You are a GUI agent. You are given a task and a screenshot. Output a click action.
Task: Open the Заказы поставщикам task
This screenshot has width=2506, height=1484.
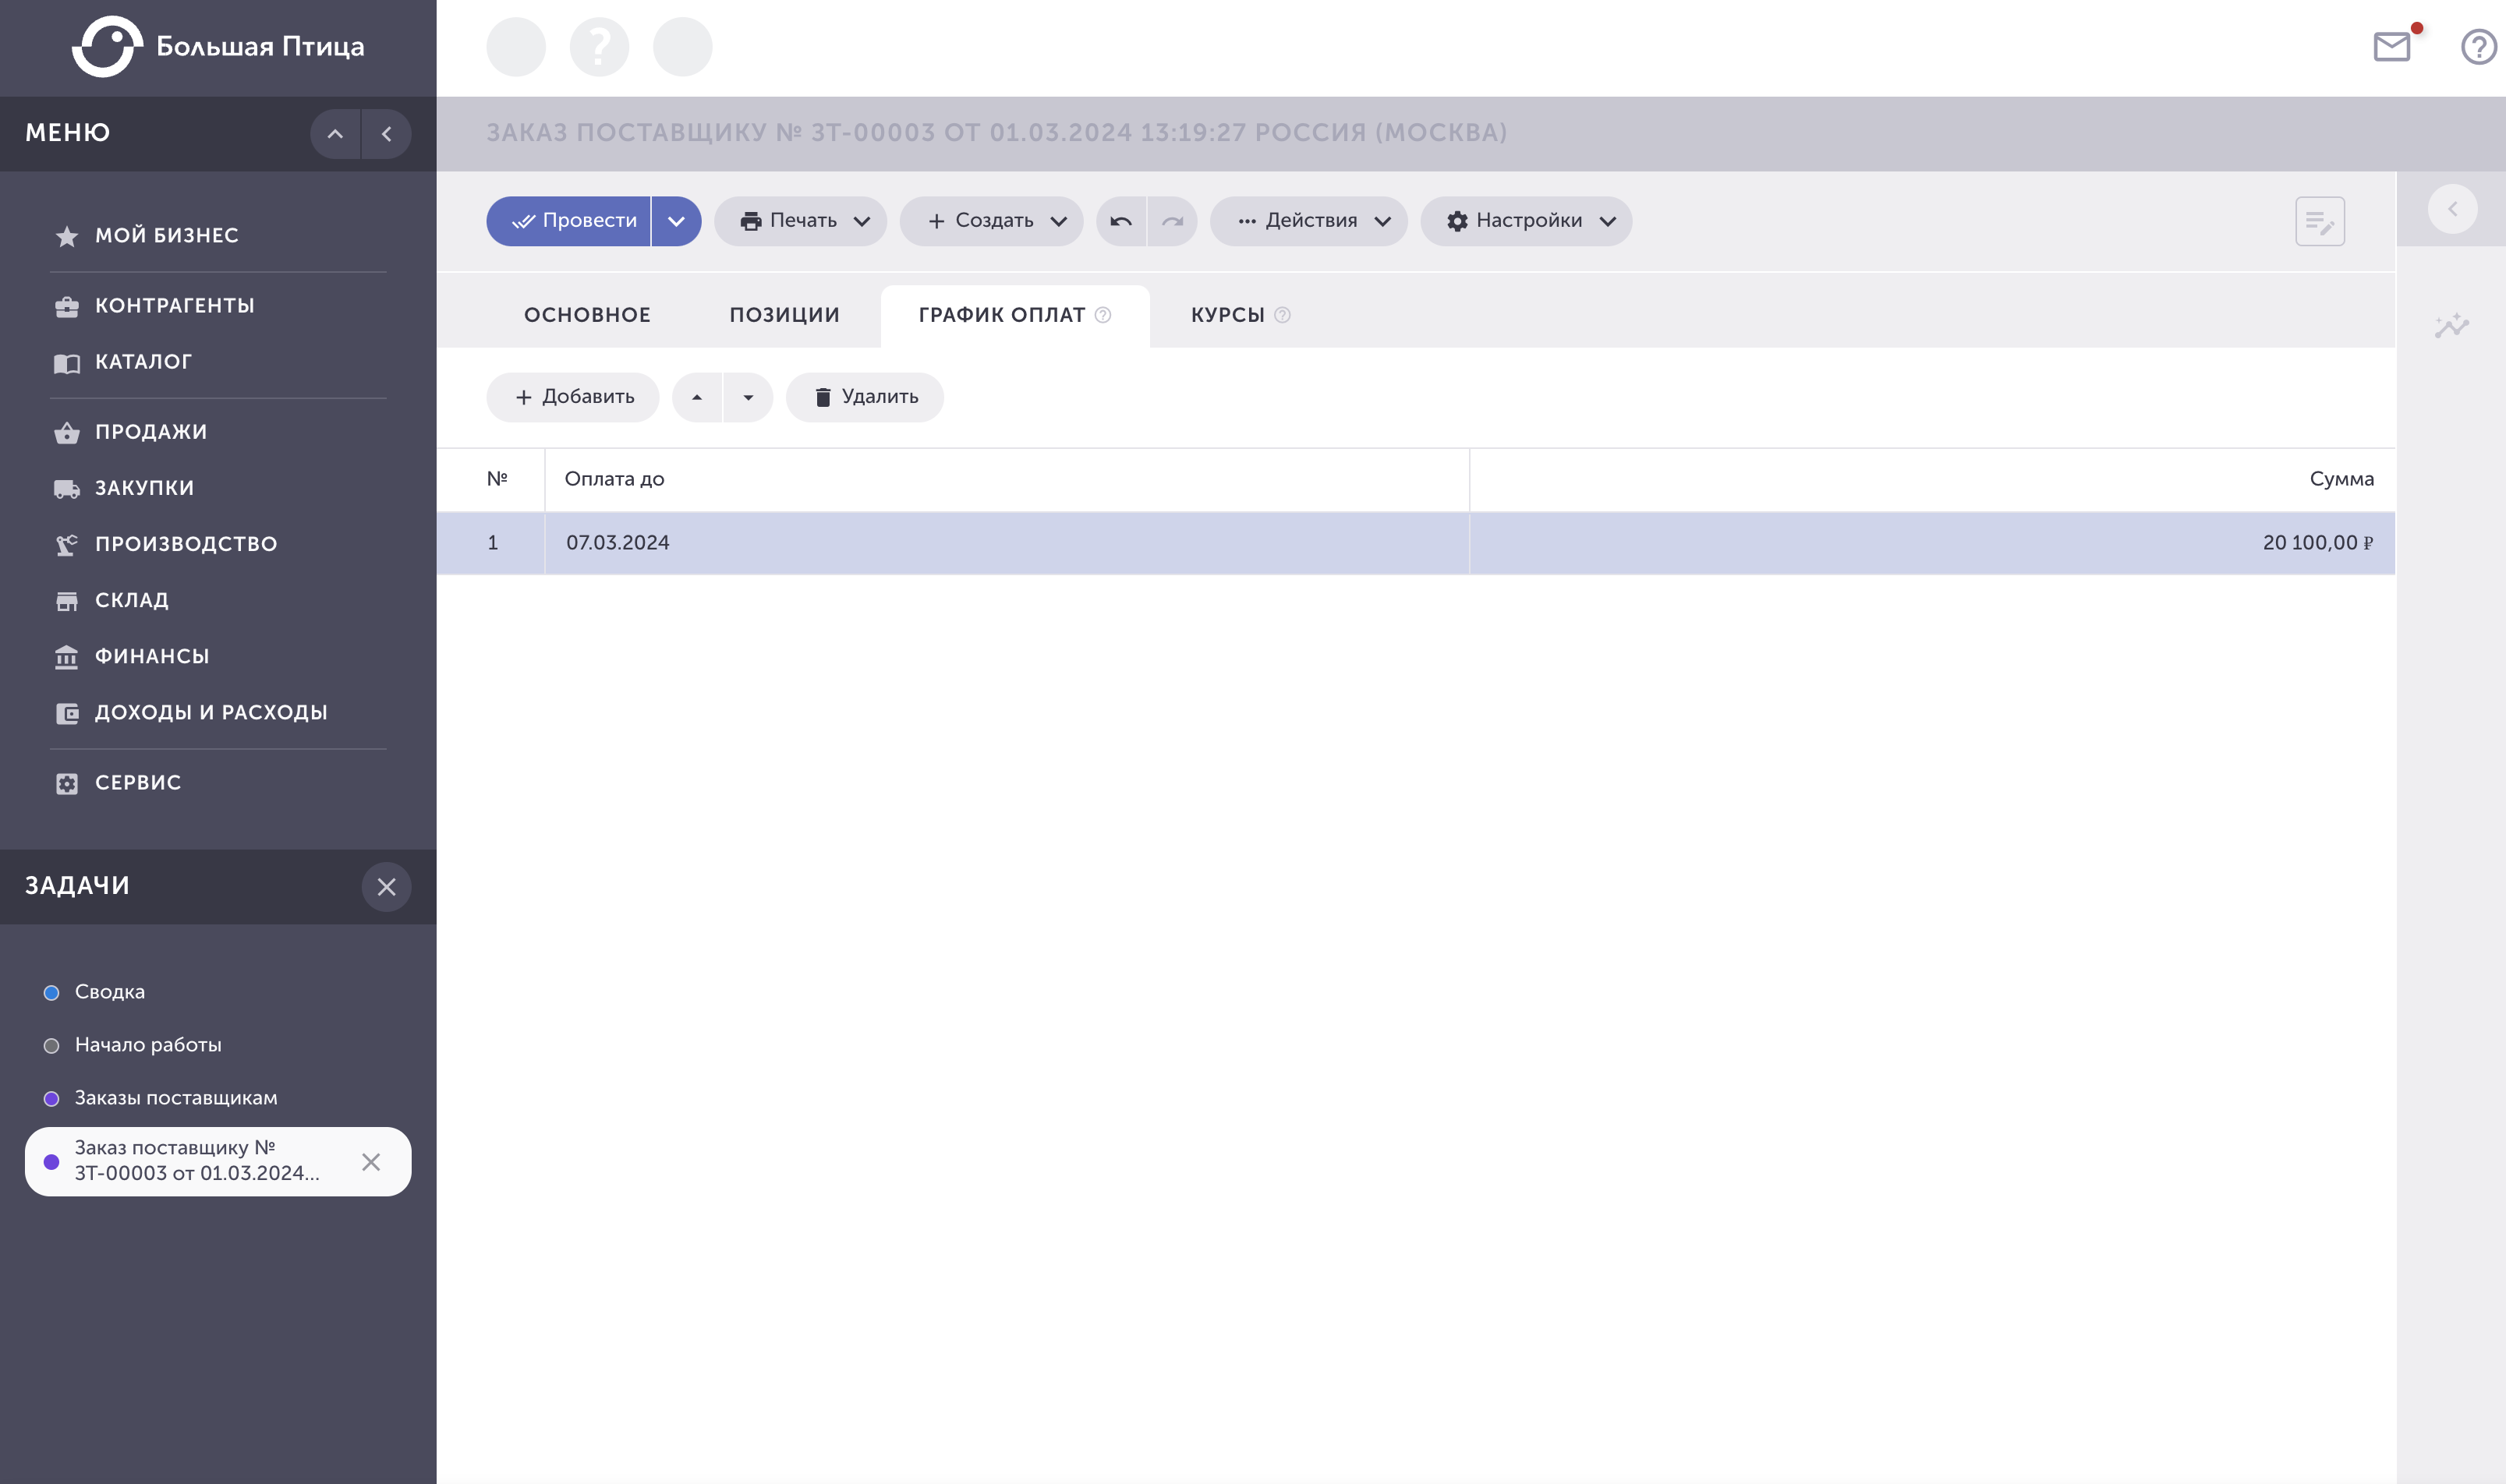click(x=176, y=1098)
